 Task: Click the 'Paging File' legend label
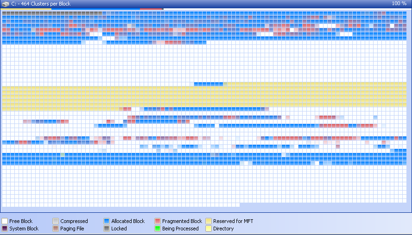(x=72, y=229)
